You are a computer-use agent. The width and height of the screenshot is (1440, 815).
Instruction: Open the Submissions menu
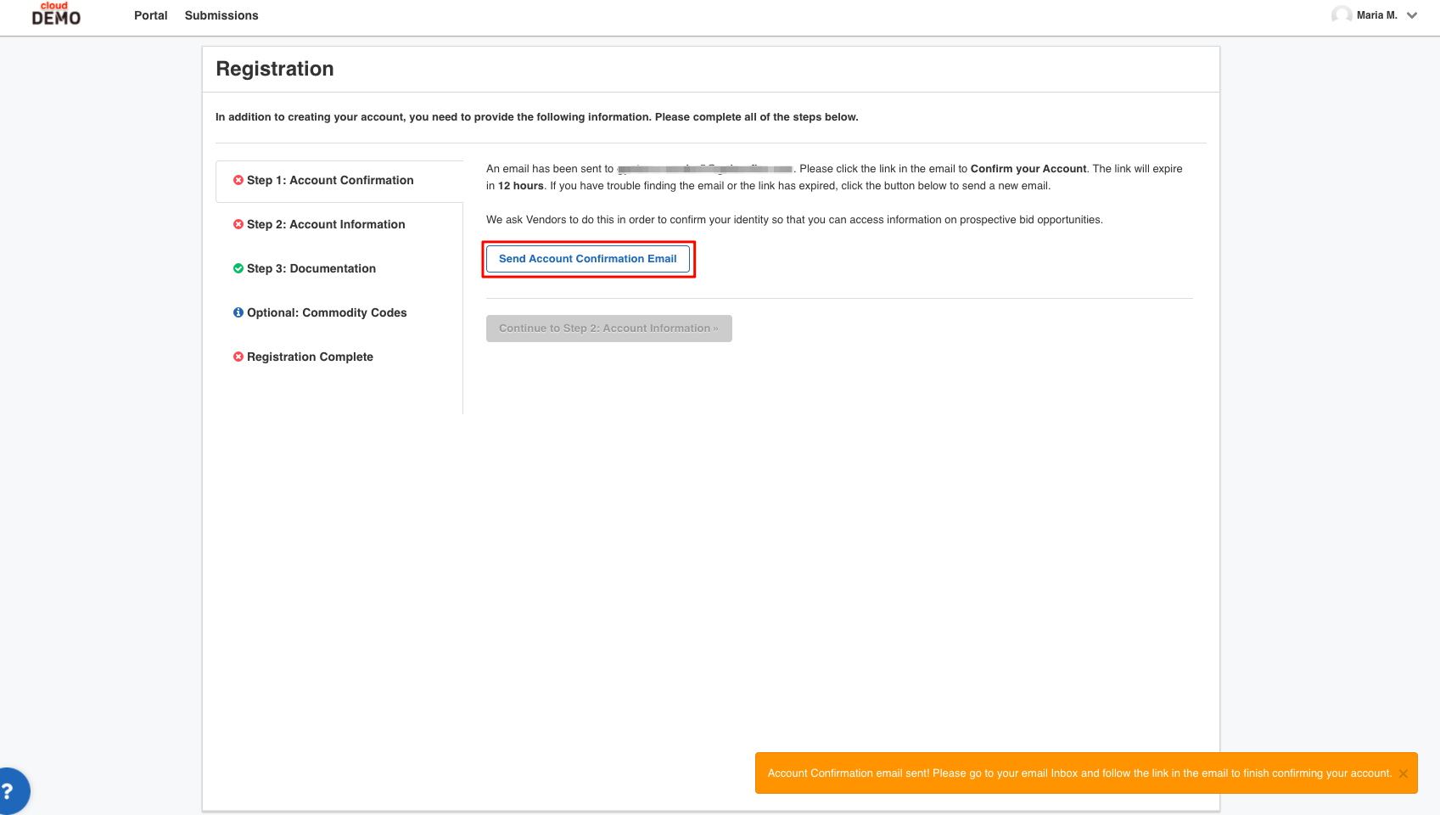click(x=221, y=15)
